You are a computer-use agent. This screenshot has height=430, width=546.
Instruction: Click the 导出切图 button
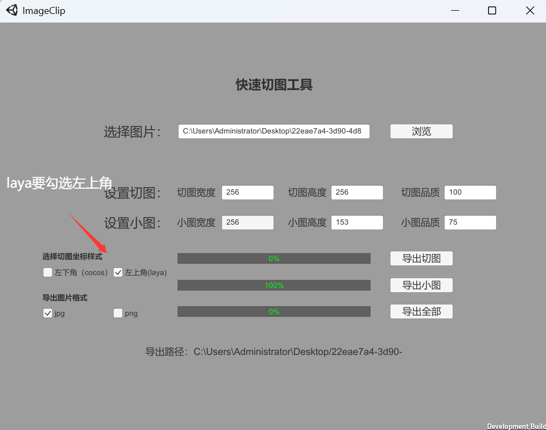tap(421, 258)
